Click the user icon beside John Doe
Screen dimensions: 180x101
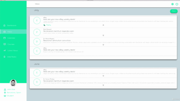tap(5, 89)
